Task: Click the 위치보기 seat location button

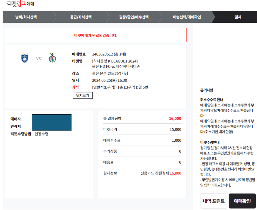Action: (83, 96)
